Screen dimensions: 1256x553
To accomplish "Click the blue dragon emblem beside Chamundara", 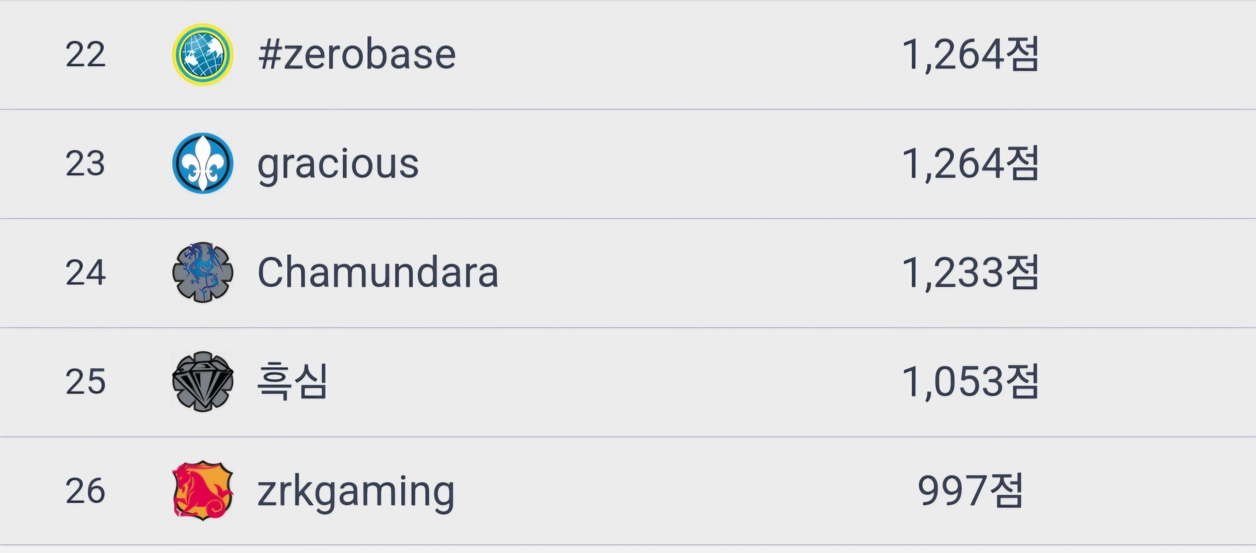I will click(203, 272).
